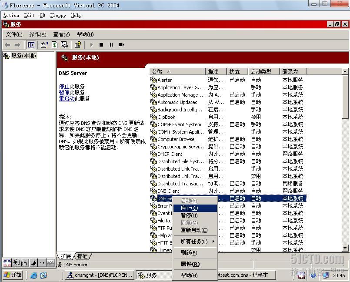350x282 pixels.
Task: Open the Edit menu of Virtual PC
Action: (x=29, y=15)
